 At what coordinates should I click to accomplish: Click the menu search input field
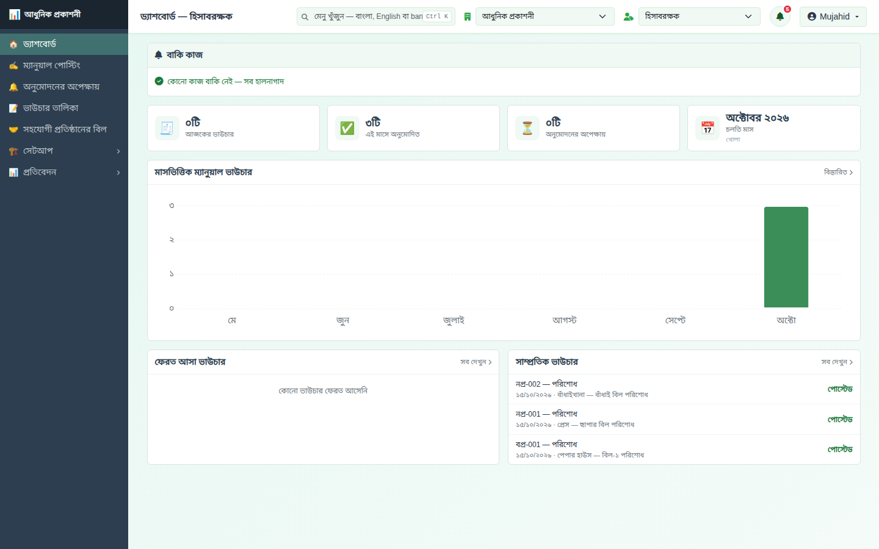[x=376, y=16]
